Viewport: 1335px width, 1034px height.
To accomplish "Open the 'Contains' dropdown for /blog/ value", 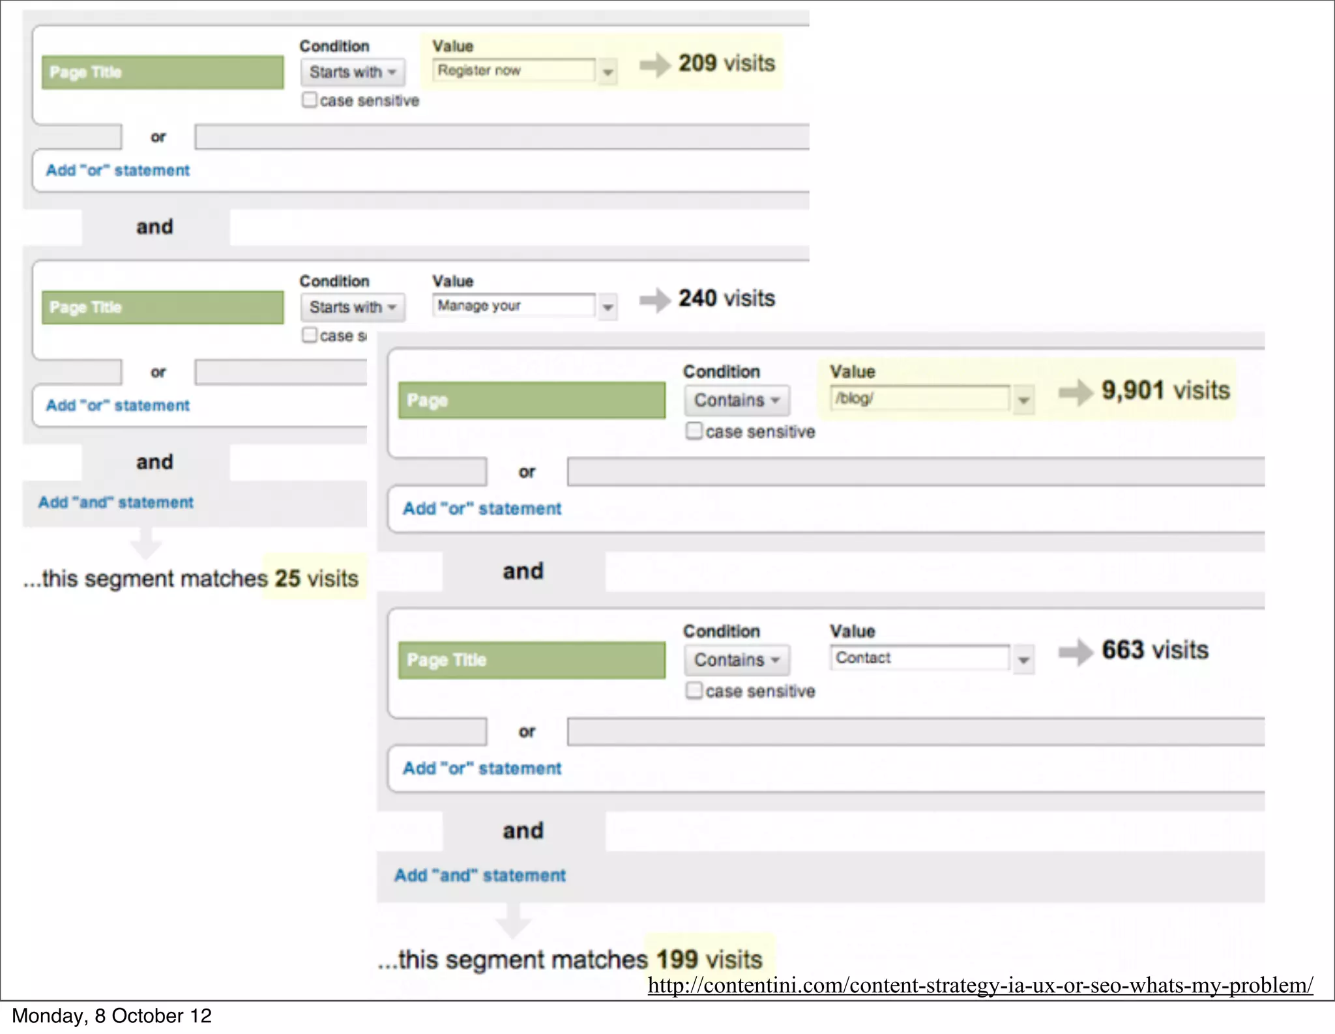I will coord(737,400).
